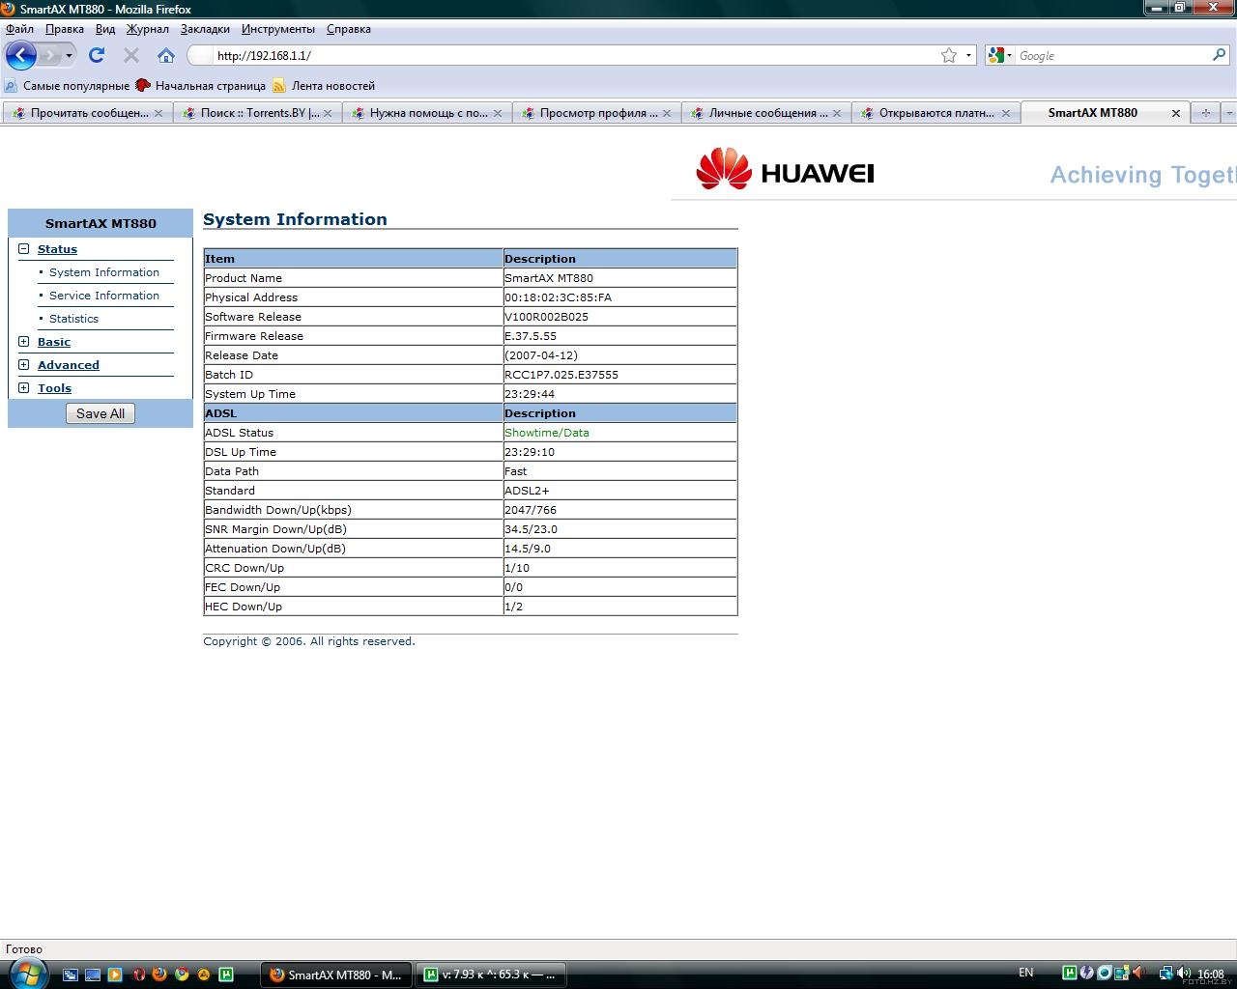Viewport: 1237px width, 989px height.
Task: Select the physical address 00:18:02:3C:85:FA
Action: tap(559, 297)
